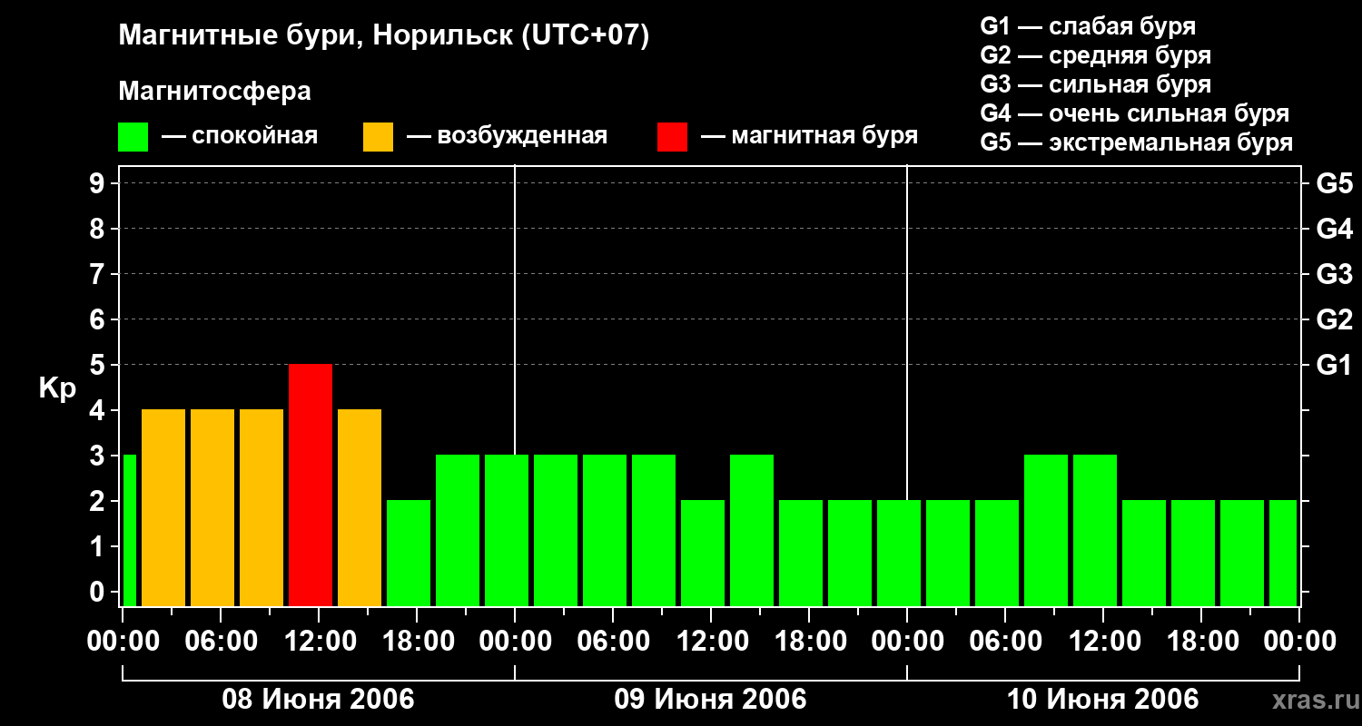Image resolution: width=1362 pixels, height=726 pixels.
Task: Click the right-axis 'G4' tick label
Action: 1334,230
